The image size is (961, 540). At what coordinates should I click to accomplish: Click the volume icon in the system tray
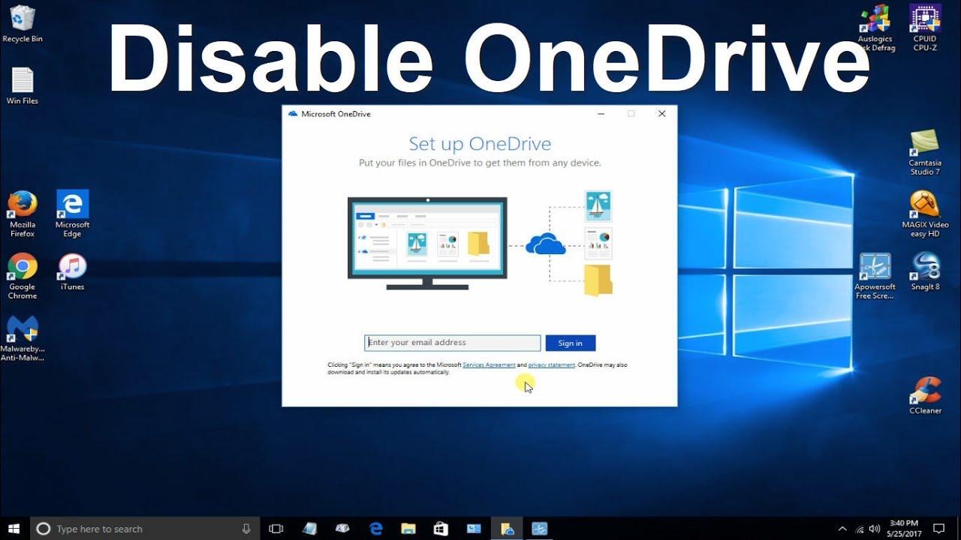875,529
